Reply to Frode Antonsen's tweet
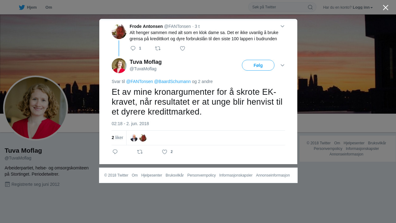The width and height of the screenshot is (396, 223). (133, 48)
